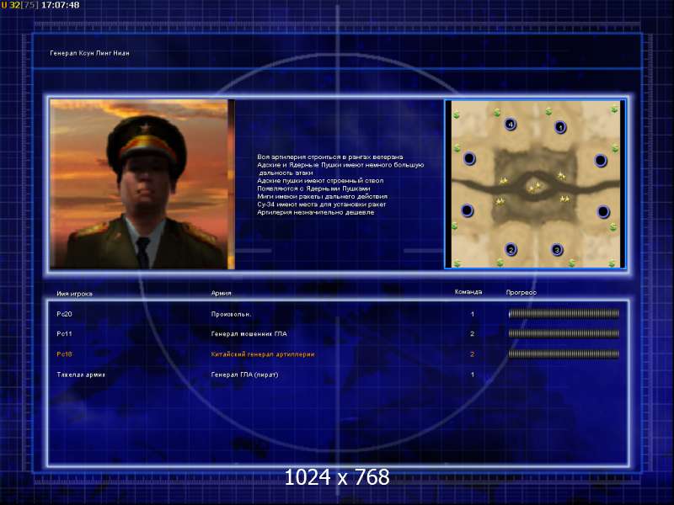This screenshot has width=674, height=505.
Task: Click the Генерал Коун Линг Ниан title
Action: point(90,53)
